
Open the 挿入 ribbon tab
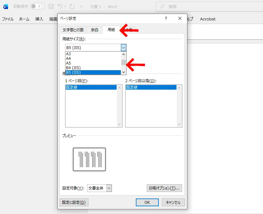pyautogui.click(x=39, y=19)
